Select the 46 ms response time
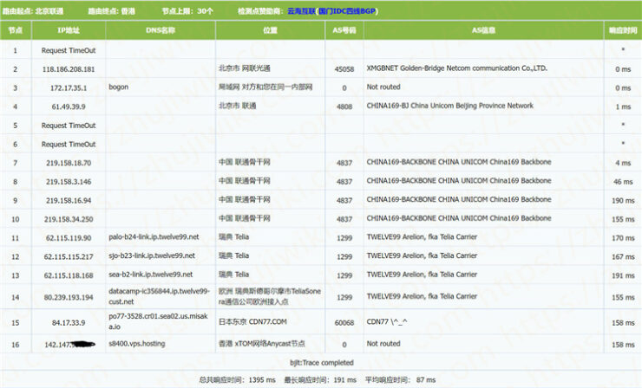Image resolution: width=642 pixels, height=388 pixels. (623, 182)
